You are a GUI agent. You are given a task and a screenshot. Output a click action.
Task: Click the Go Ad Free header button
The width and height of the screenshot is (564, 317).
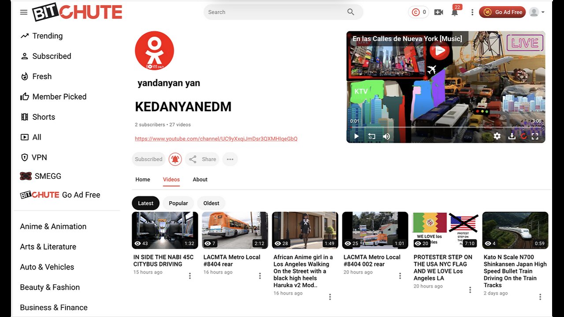pos(502,12)
